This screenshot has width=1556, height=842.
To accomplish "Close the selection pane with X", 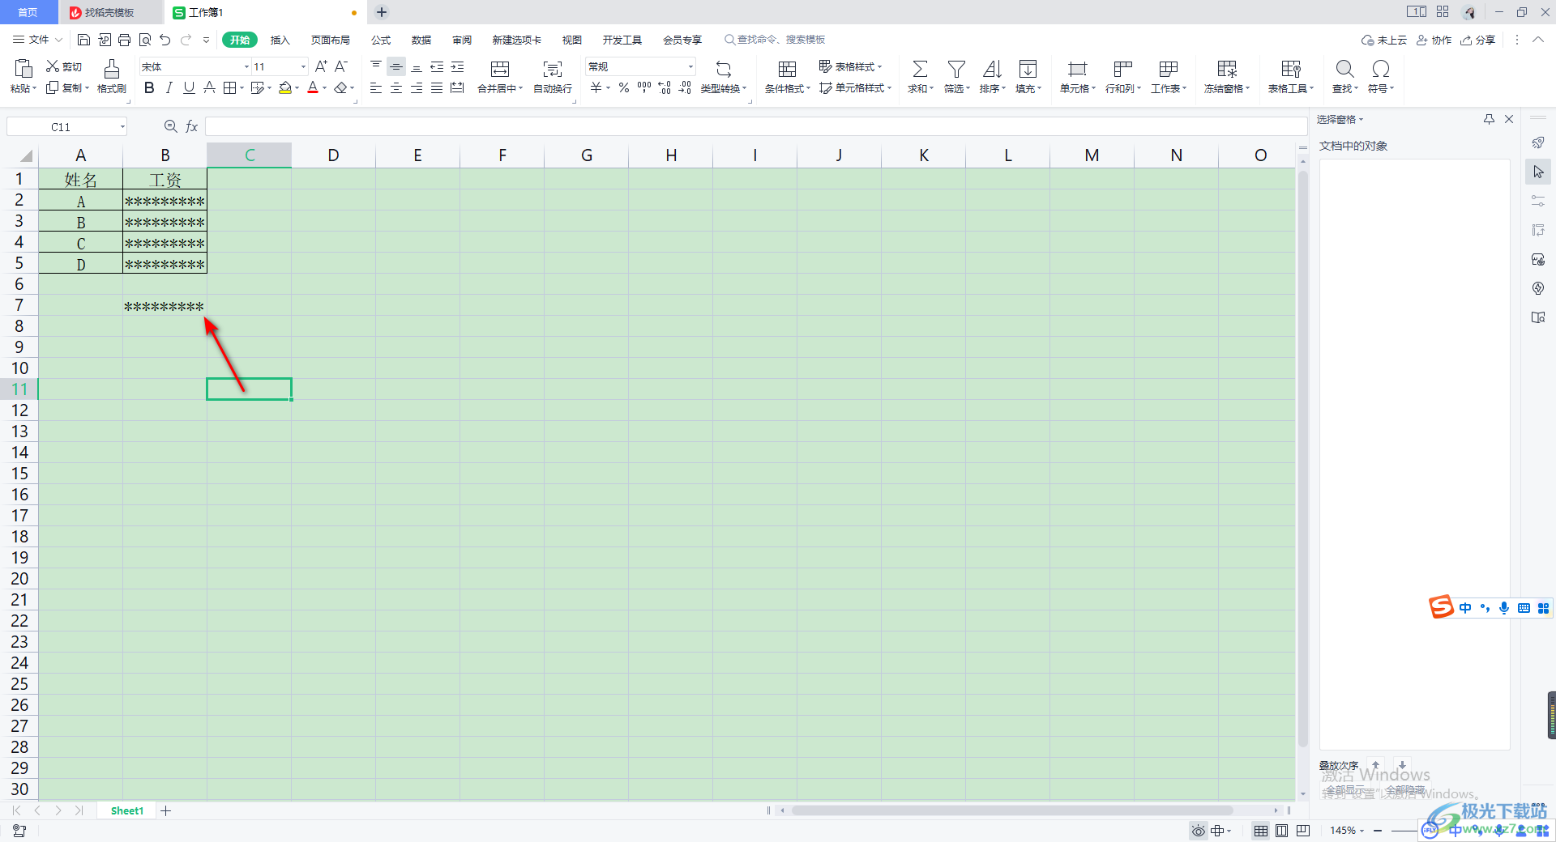I will pyautogui.click(x=1509, y=119).
